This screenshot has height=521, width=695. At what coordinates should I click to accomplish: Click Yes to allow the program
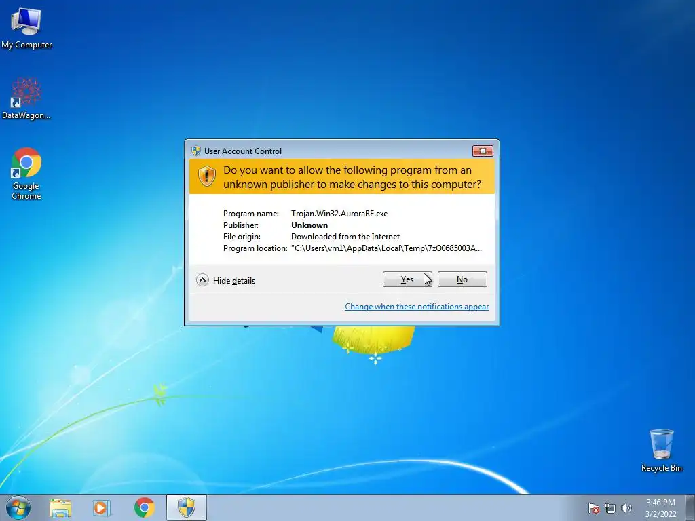(x=407, y=279)
